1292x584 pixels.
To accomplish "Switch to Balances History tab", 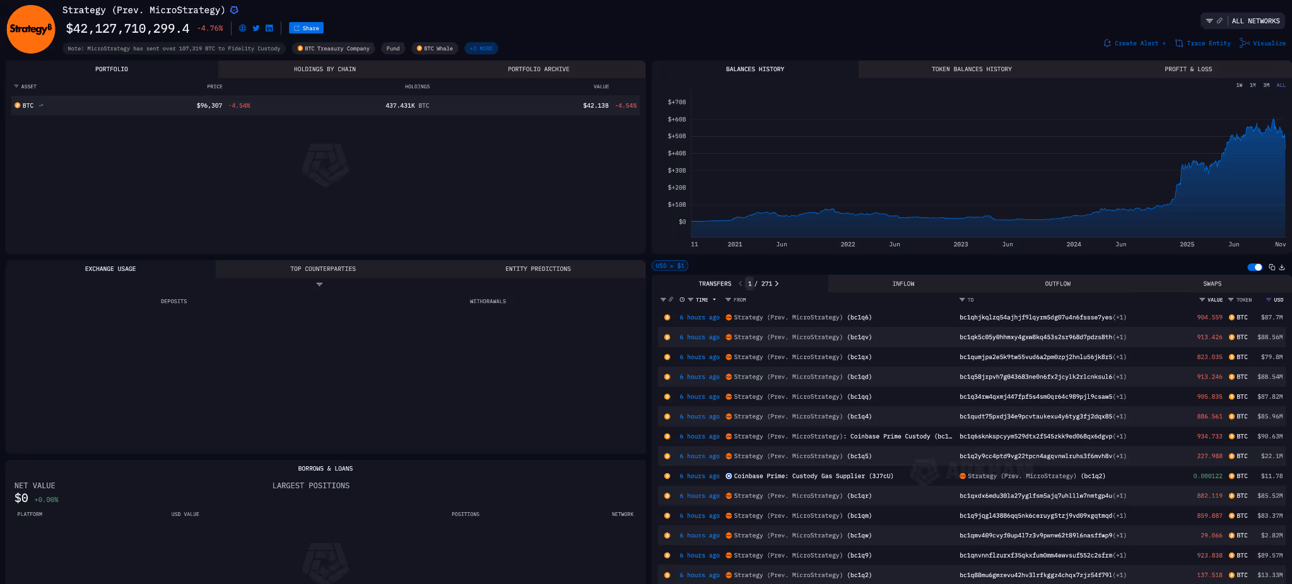I will tap(755, 69).
